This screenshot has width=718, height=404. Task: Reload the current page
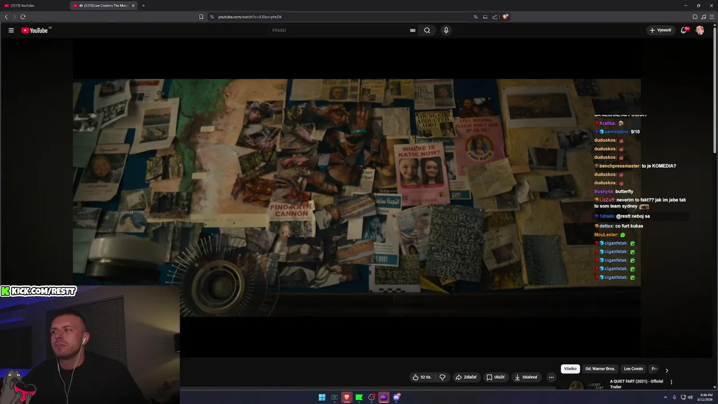pos(22,17)
